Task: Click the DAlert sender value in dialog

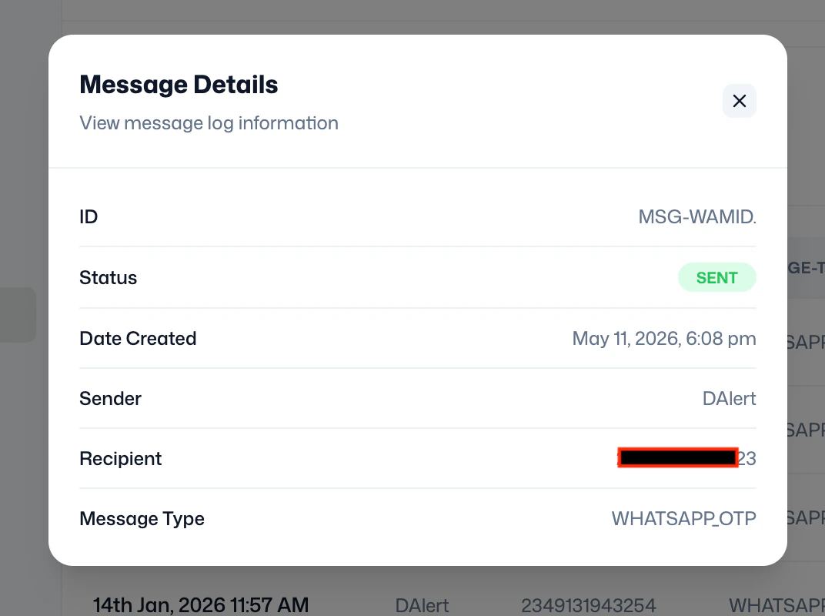Action: [x=730, y=399]
